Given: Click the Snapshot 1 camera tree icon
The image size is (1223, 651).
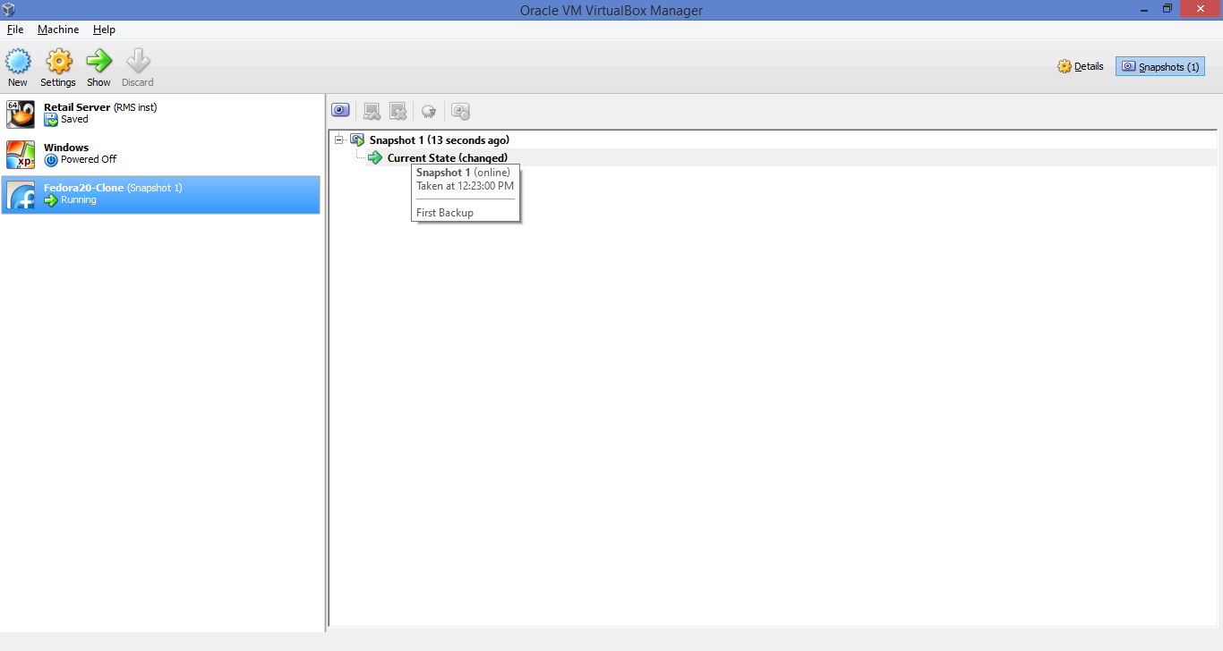Looking at the screenshot, I should click(357, 139).
